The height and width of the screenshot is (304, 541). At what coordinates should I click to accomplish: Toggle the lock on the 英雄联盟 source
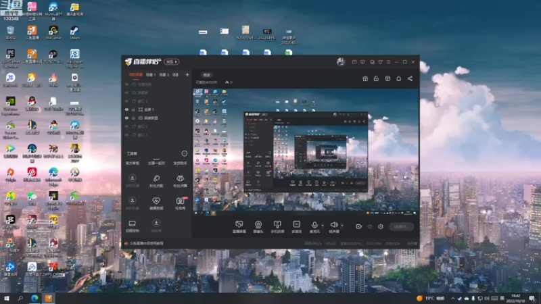click(x=133, y=118)
